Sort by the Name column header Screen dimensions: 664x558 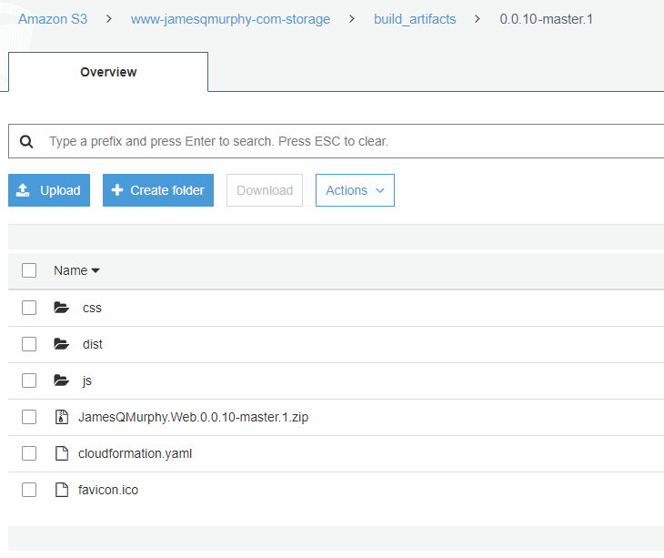[76, 270]
